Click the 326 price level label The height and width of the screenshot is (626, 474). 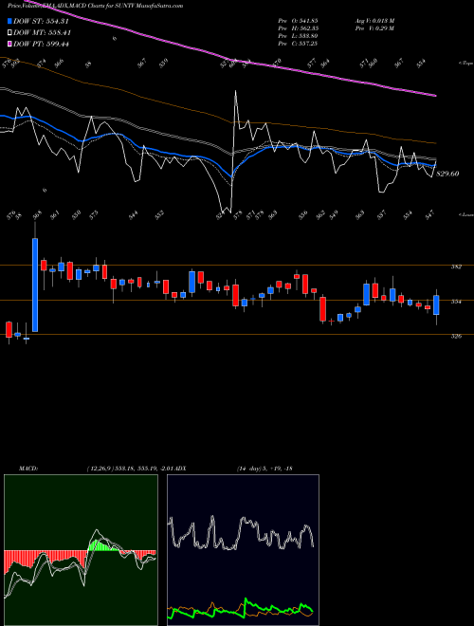[456, 336]
